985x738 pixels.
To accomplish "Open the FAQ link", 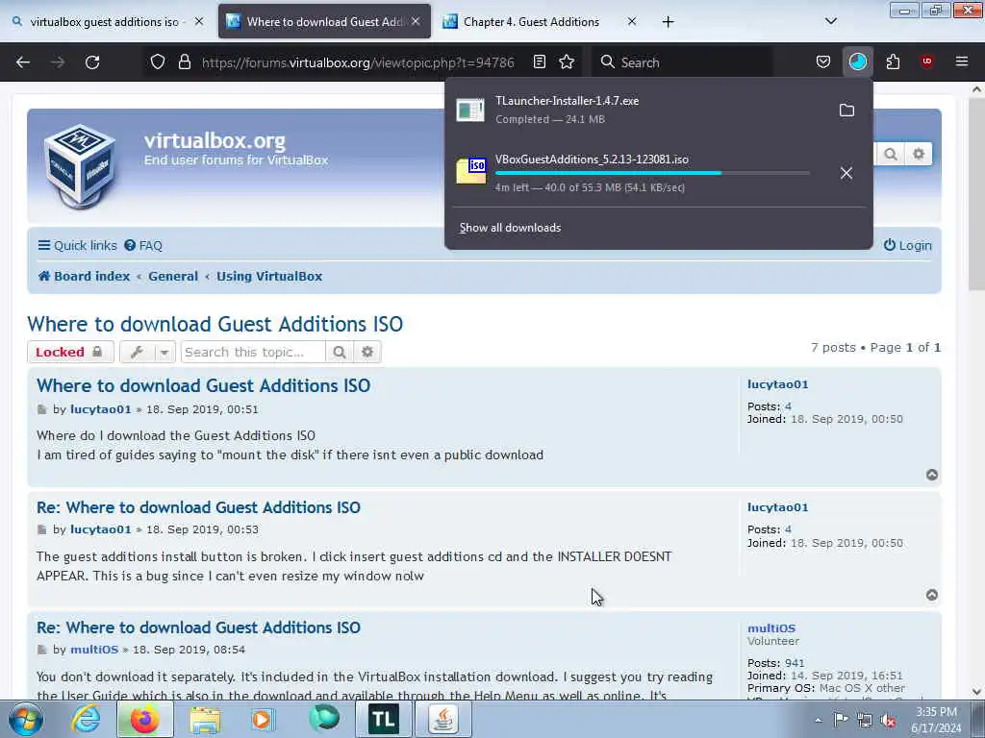I will click(143, 245).
